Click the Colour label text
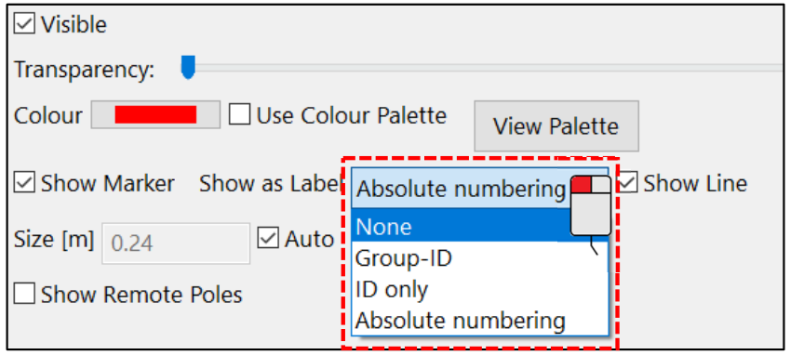This screenshot has height=355, width=790. pyautogui.click(x=47, y=115)
